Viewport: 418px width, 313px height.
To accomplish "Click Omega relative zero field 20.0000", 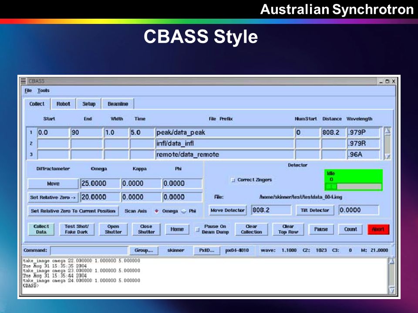I will (x=100, y=197).
